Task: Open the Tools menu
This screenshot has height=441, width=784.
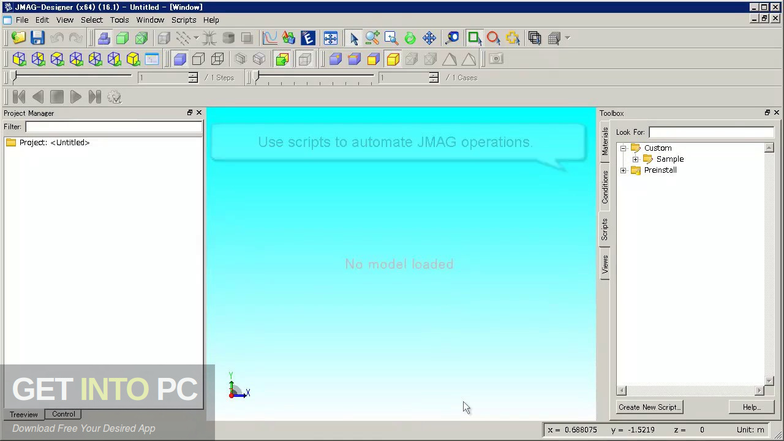Action: coord(119,20)
